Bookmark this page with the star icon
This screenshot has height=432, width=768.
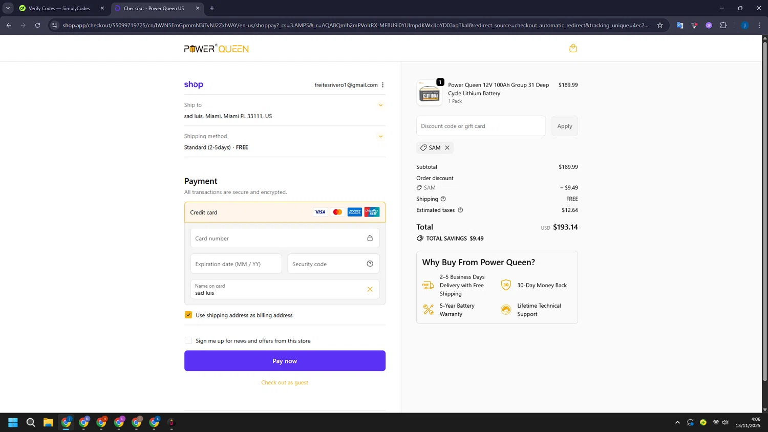[x=660, y=25]
